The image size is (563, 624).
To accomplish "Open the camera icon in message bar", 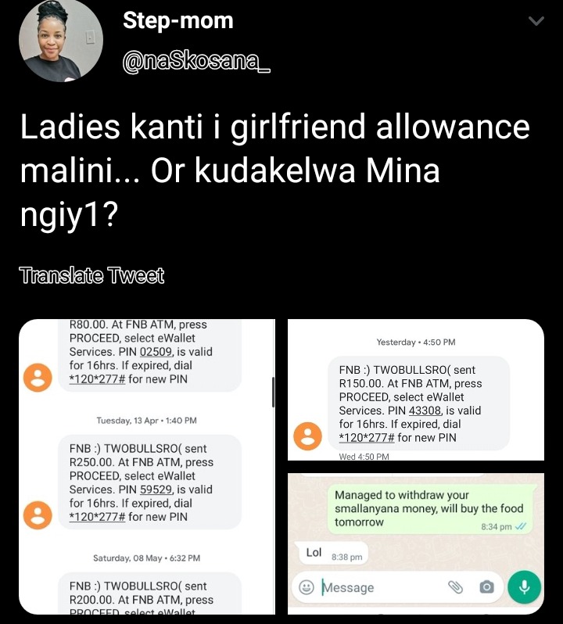I will tap(486, 586).
